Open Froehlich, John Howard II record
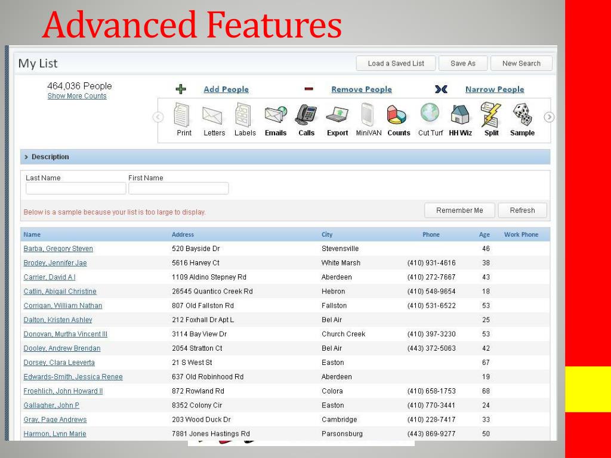 coord(63,391)
